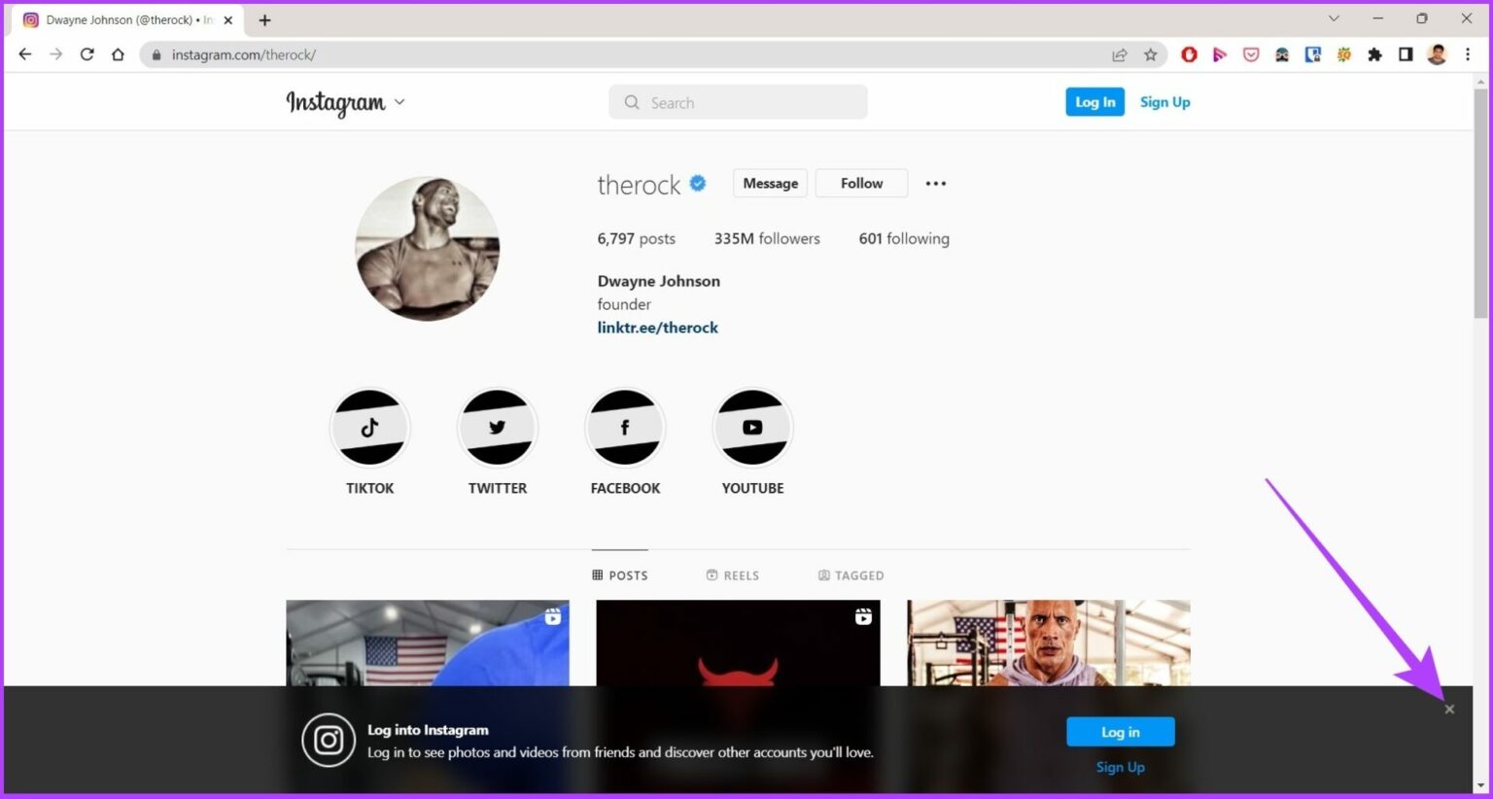This screenshot has height=799, width=1493.
Task: Save the page with the Pocket icon
Action: tap(1251, 54)
